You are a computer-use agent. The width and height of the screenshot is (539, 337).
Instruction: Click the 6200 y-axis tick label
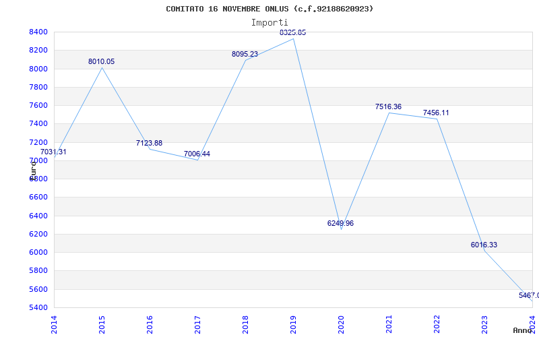[38, 234]
